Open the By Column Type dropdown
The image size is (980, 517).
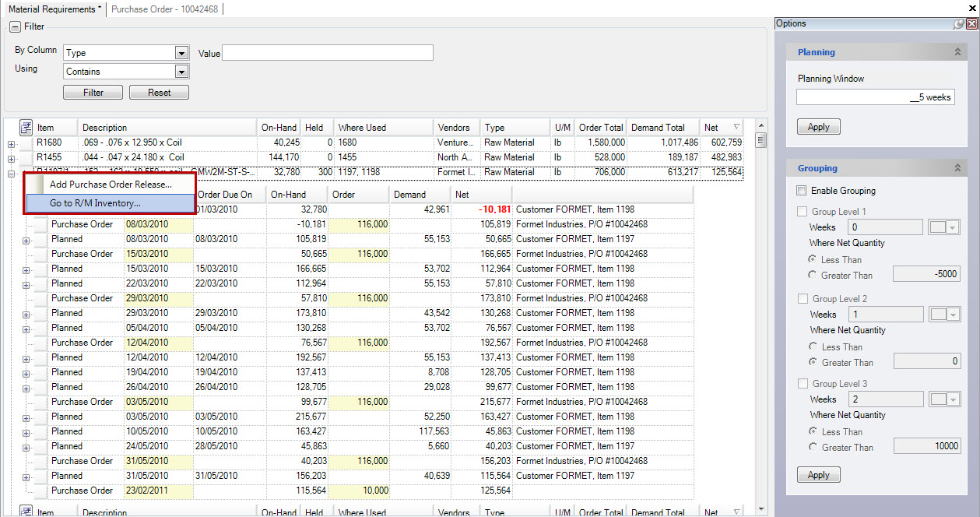pyautogui.click(x=181, y=53)
